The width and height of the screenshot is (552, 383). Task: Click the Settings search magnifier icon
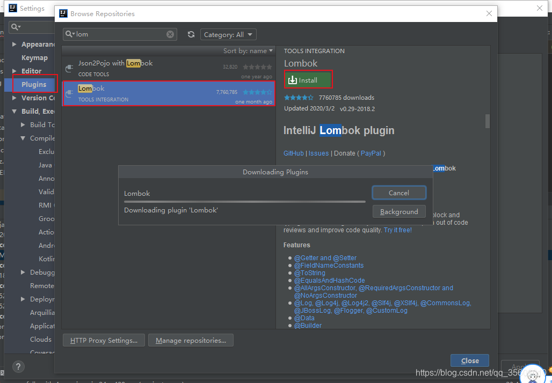point(16,27)
